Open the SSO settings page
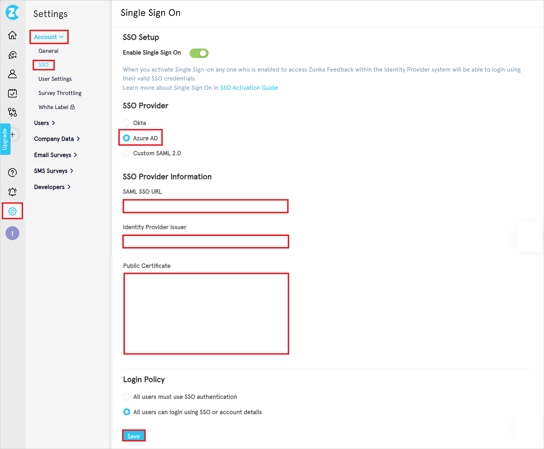Viewport: 544px width, 449px height. click(44, 65)
